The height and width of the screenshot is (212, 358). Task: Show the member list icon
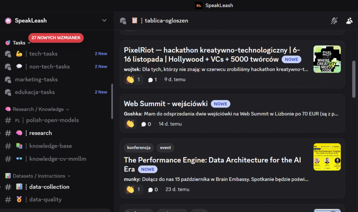pos(349,21)
